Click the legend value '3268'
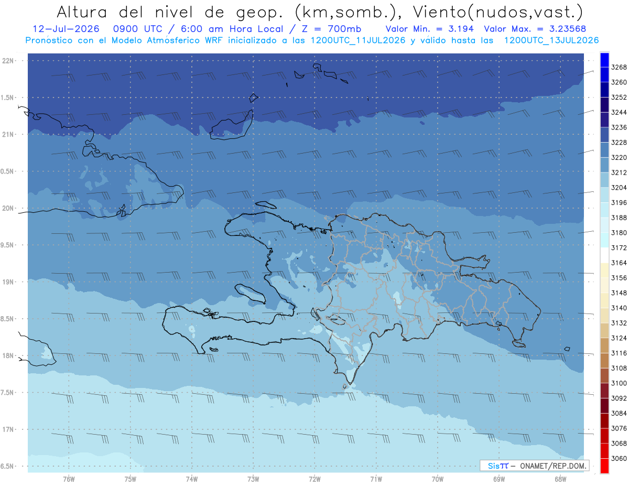 pyautogui.click(x=619, y=67)
